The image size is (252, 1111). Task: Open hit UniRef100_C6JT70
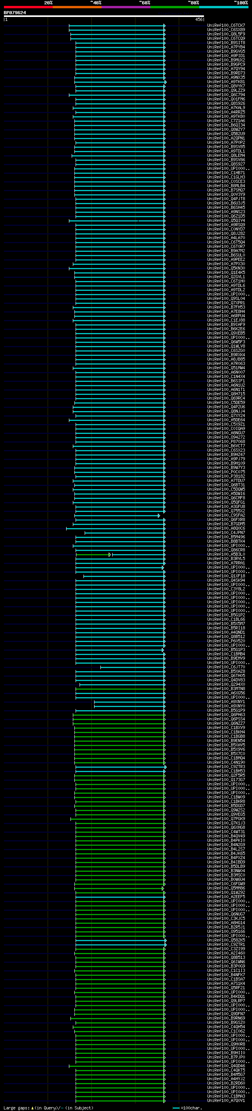coord(226,667)
